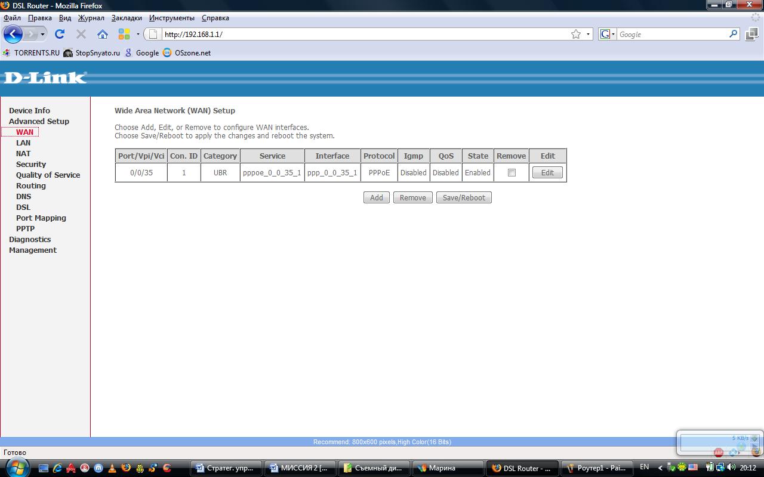The width and height of the screenshot is (764, 477).
Task: Click the search magnifier icon
Action: (x=734, y=34)
